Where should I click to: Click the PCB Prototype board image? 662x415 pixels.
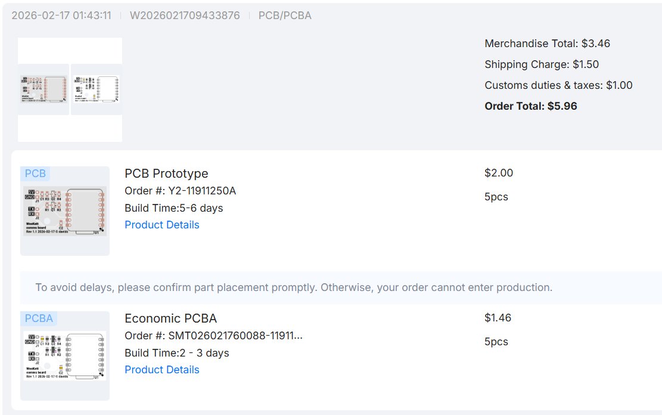65,211
